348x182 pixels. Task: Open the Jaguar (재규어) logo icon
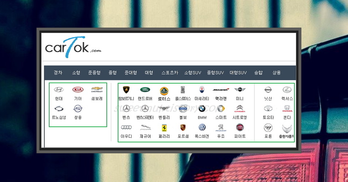[x=145, y=128]
